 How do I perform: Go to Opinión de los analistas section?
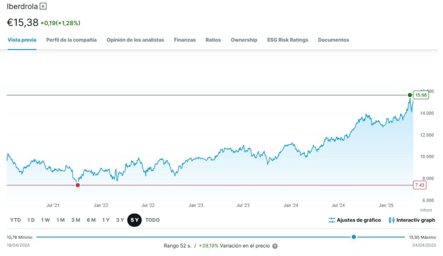[135, 40]
